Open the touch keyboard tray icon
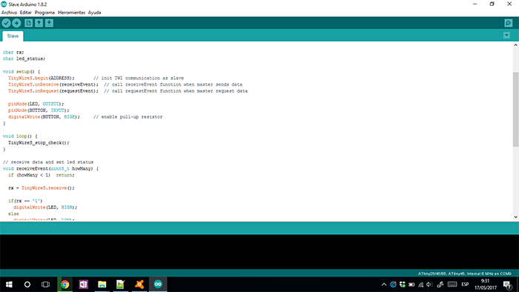The width and height of the screenshot is (519, 292). (452, 285)
